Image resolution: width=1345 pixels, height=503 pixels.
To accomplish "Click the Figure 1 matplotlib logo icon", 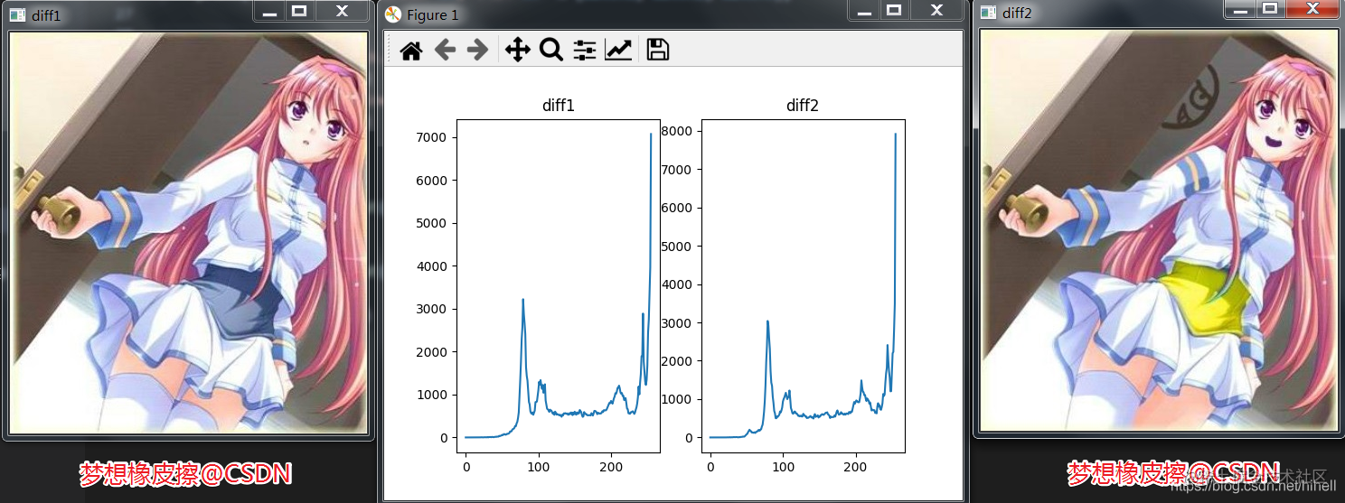I will [392, 14].
